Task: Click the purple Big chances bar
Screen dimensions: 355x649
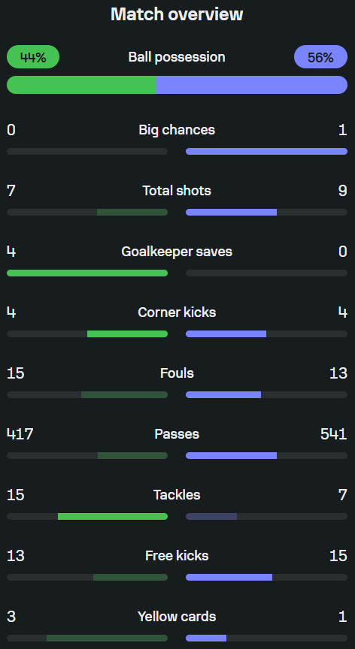Action: 267,152
